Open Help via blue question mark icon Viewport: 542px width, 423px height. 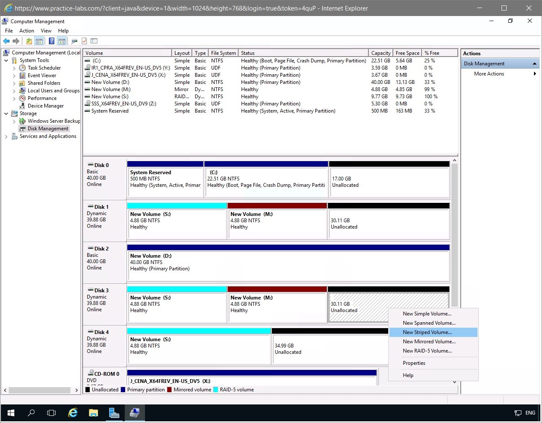51,41
